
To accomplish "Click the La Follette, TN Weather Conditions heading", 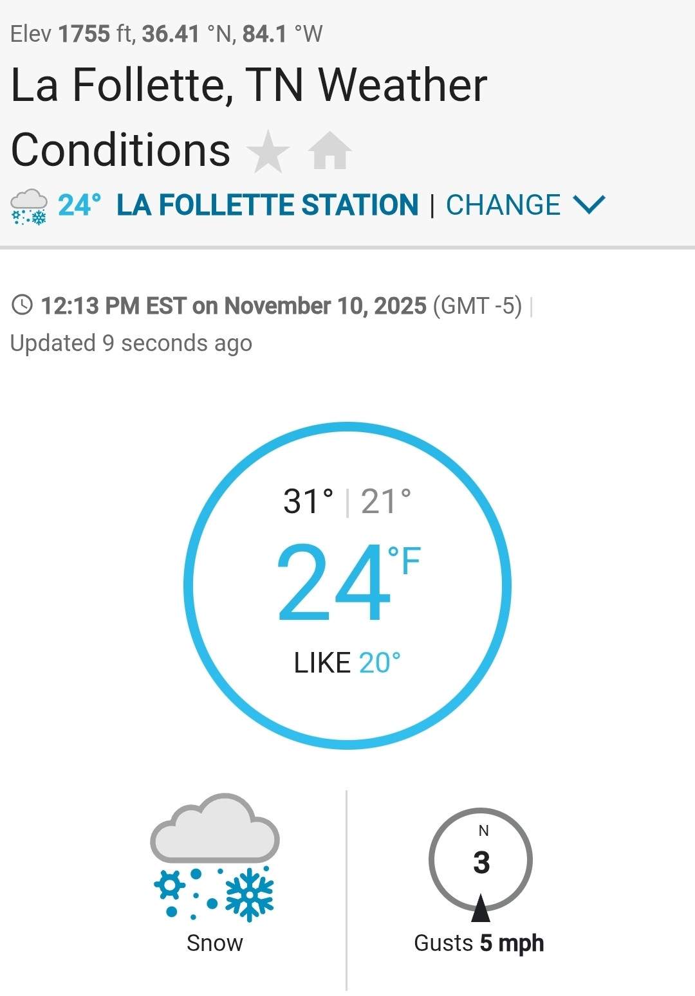I will tap(249, 117).
